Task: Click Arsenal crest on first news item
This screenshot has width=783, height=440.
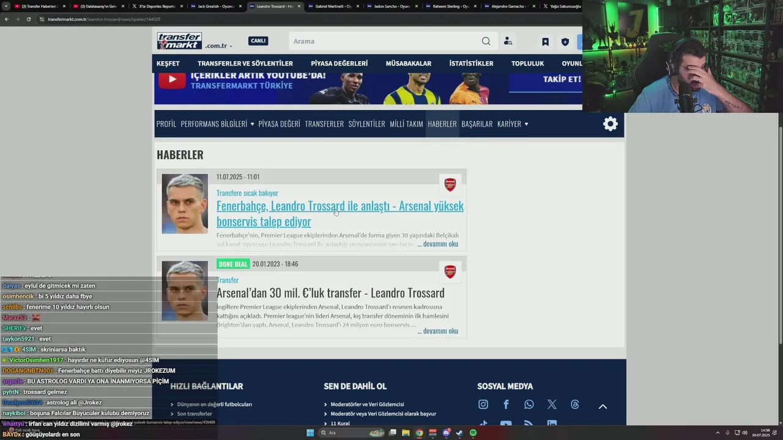Action: [450, 185]
